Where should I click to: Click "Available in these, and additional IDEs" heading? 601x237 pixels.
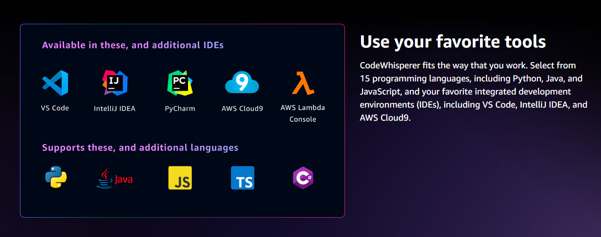[x=133, y=45]
